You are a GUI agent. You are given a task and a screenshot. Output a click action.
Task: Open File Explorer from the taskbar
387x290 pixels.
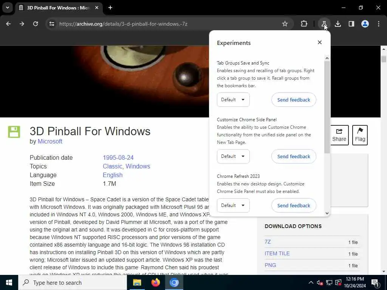(x=137, y=282)
